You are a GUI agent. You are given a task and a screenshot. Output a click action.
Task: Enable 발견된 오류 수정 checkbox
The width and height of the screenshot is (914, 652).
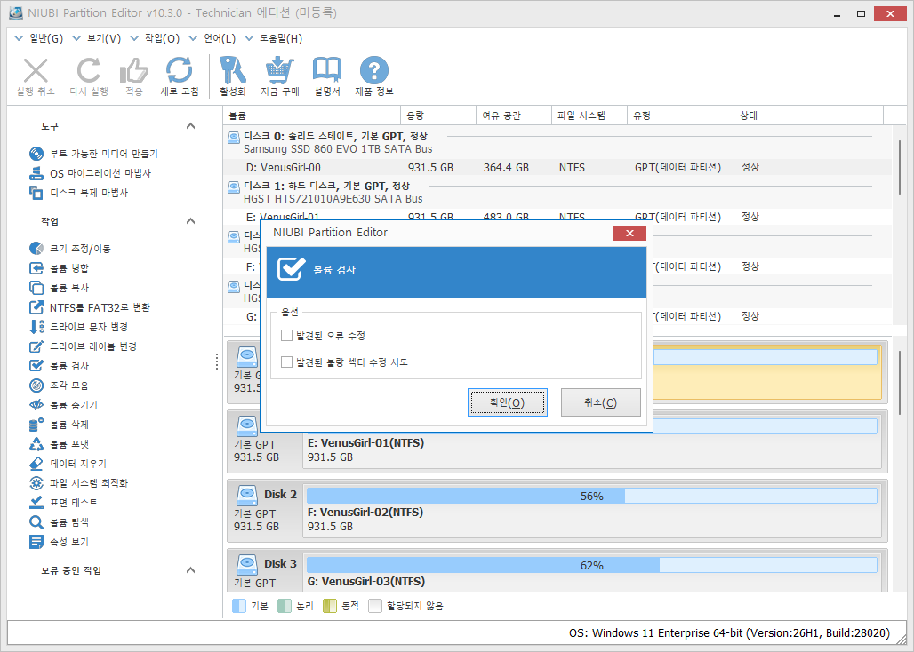click(286, 335)
